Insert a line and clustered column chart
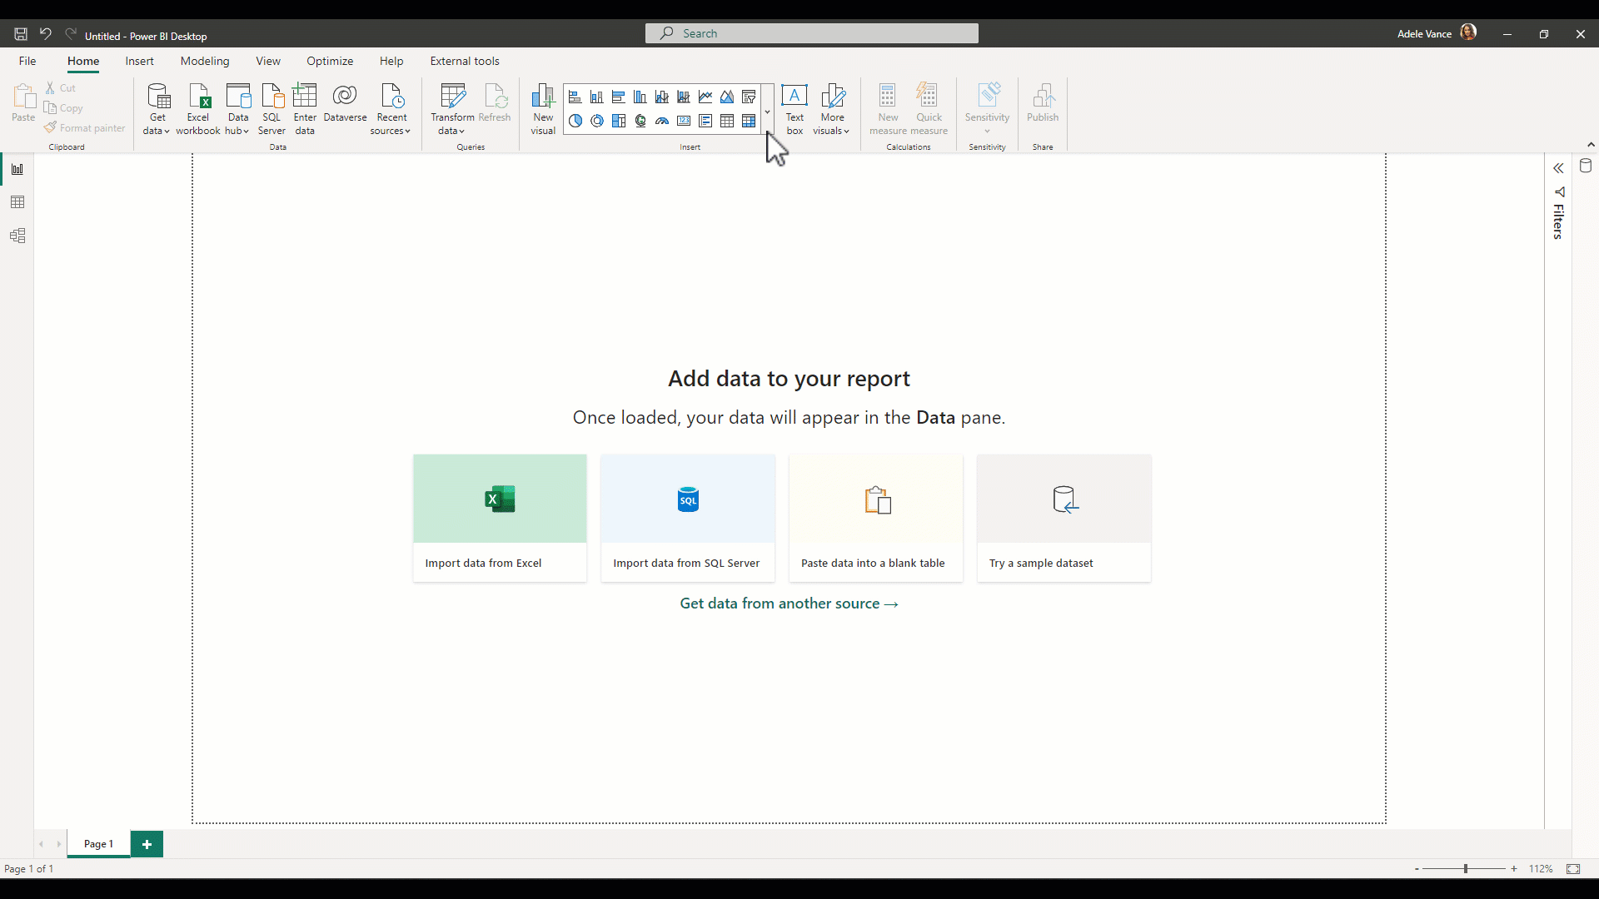This screenshot has width=1599, height=899. click(x=683, y=97)
